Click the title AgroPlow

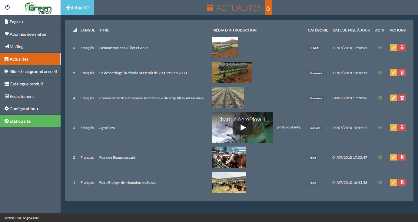[x=107, y=128]
